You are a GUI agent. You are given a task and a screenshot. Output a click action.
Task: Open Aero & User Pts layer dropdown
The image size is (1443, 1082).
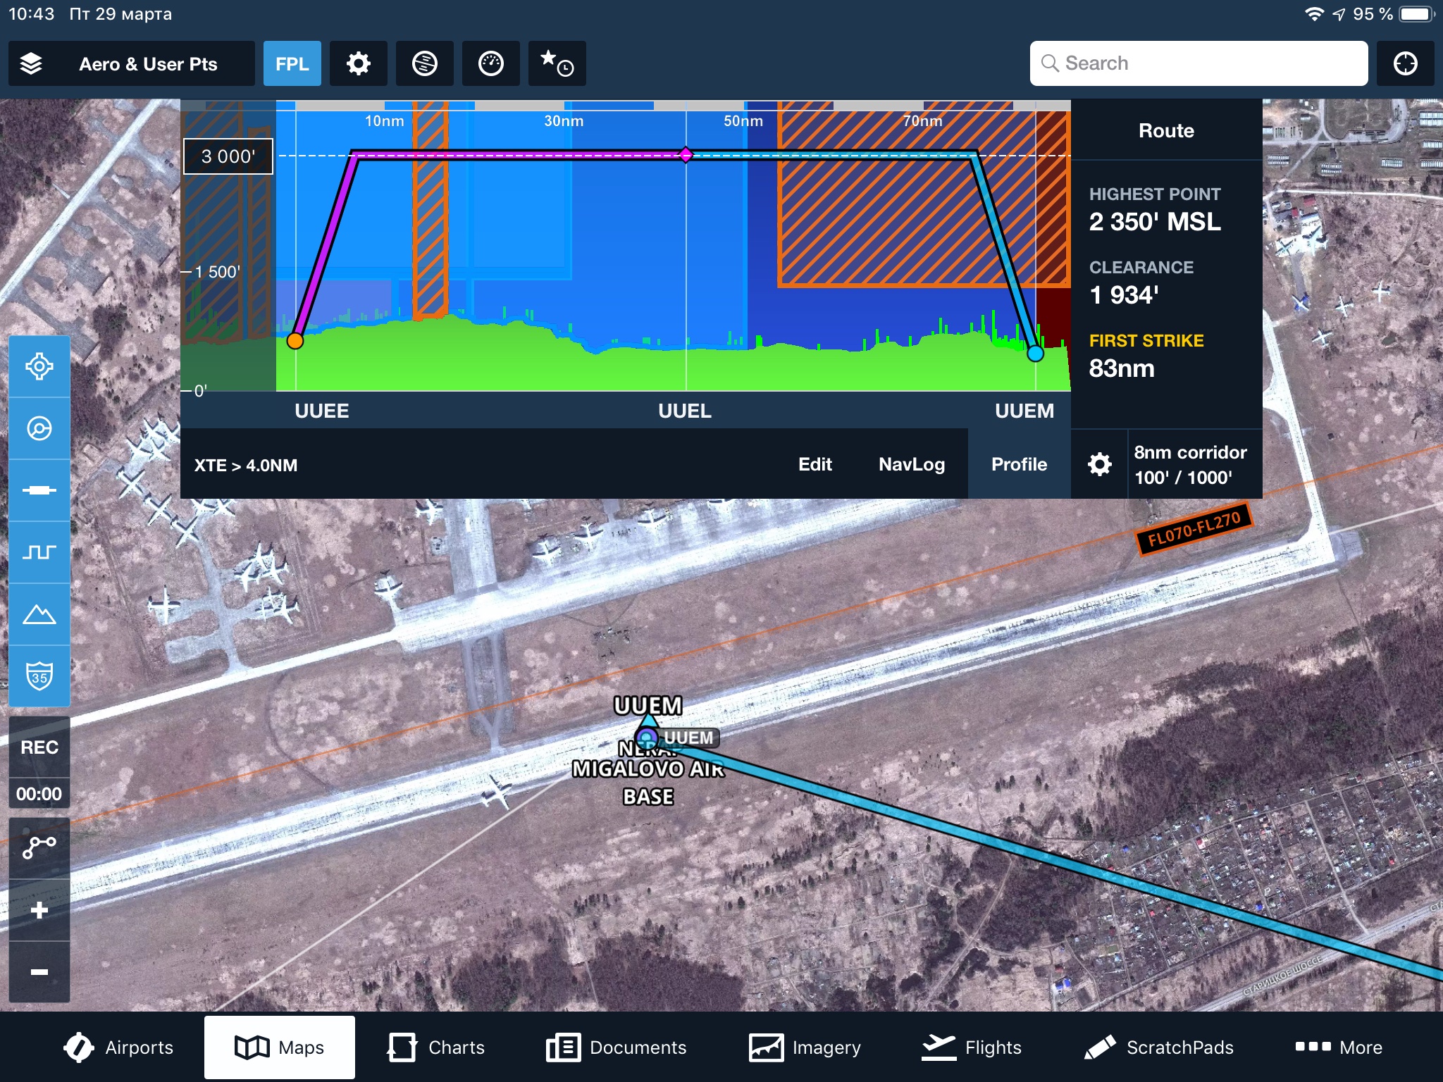148,63
